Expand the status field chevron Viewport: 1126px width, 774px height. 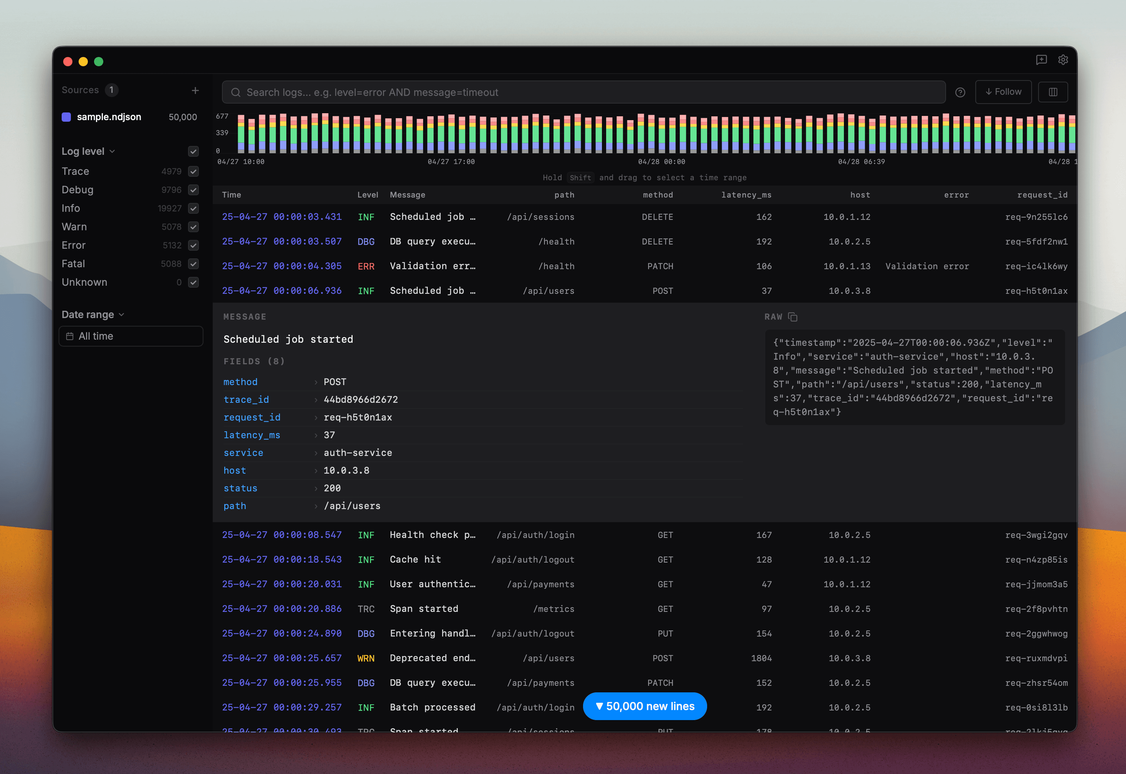tap(316, 488)
